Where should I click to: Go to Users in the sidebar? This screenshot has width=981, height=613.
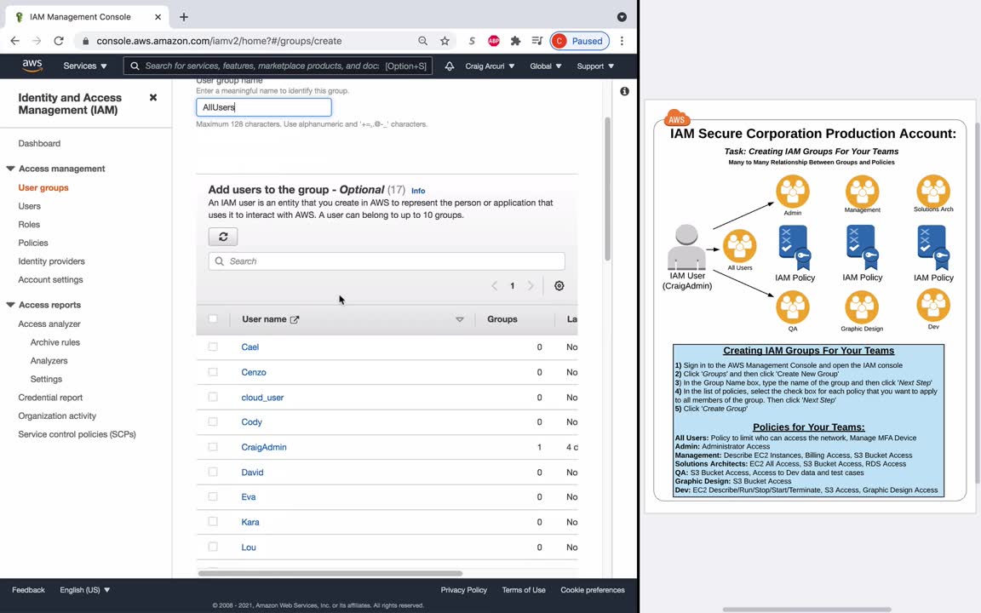coord(30,206)
